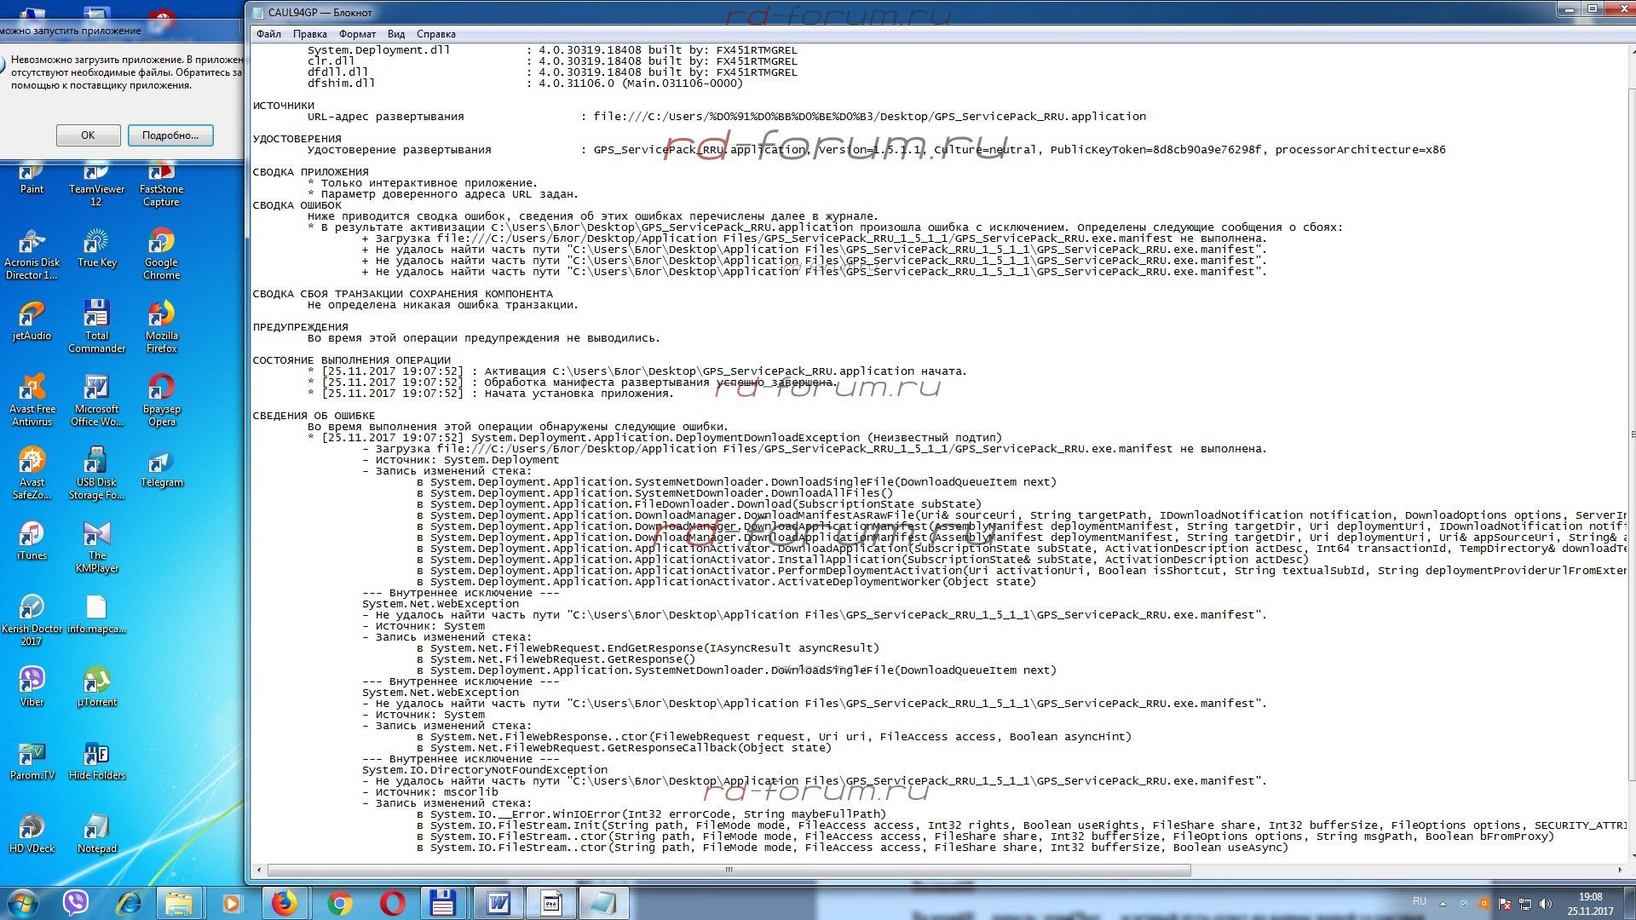Show hidden tray icons arrow

click(x=1443, y=904)
